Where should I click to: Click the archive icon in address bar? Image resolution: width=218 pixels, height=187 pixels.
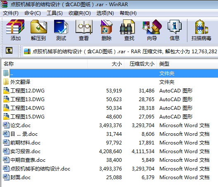tap(27, 51)
